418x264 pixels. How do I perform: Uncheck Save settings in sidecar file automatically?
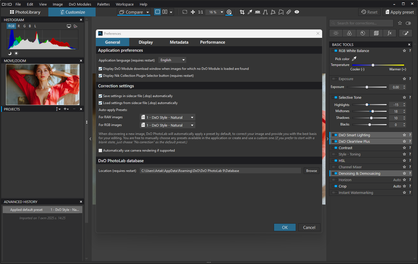click(x=100, y=96)
